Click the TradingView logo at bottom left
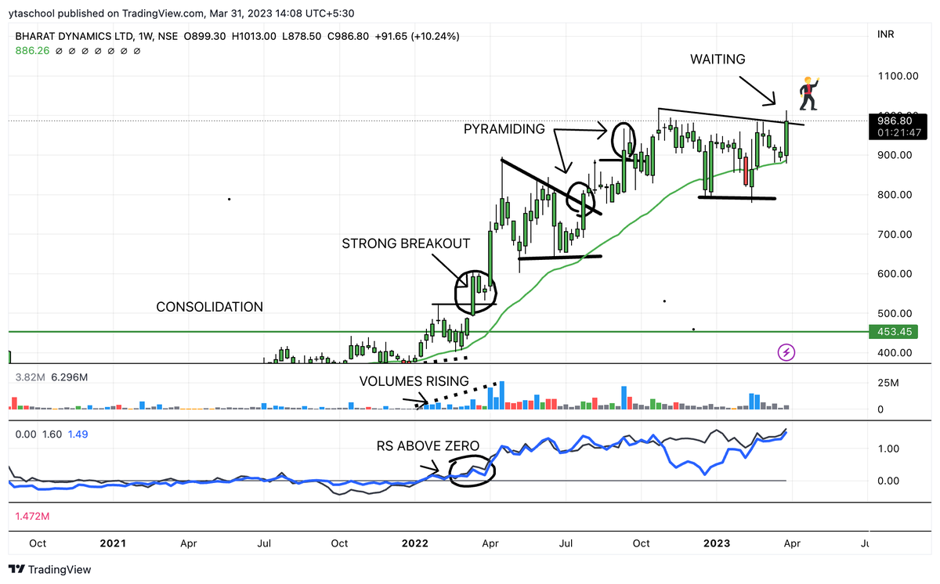This screenshot has height=584, width=940. pyautogui.click(x=50, y=570)
